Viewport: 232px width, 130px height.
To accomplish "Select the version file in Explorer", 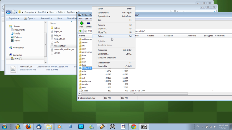I will tap(56, 53).
